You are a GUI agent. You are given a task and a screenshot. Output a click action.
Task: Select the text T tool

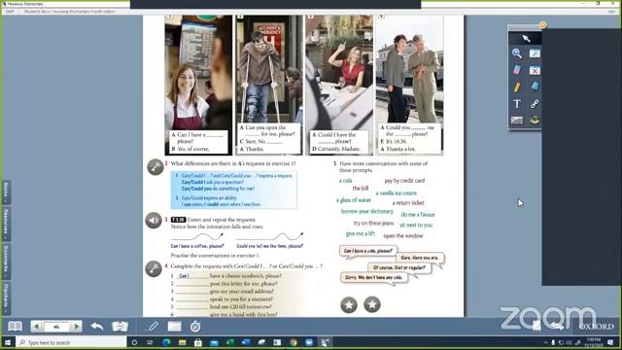(517, 104)
